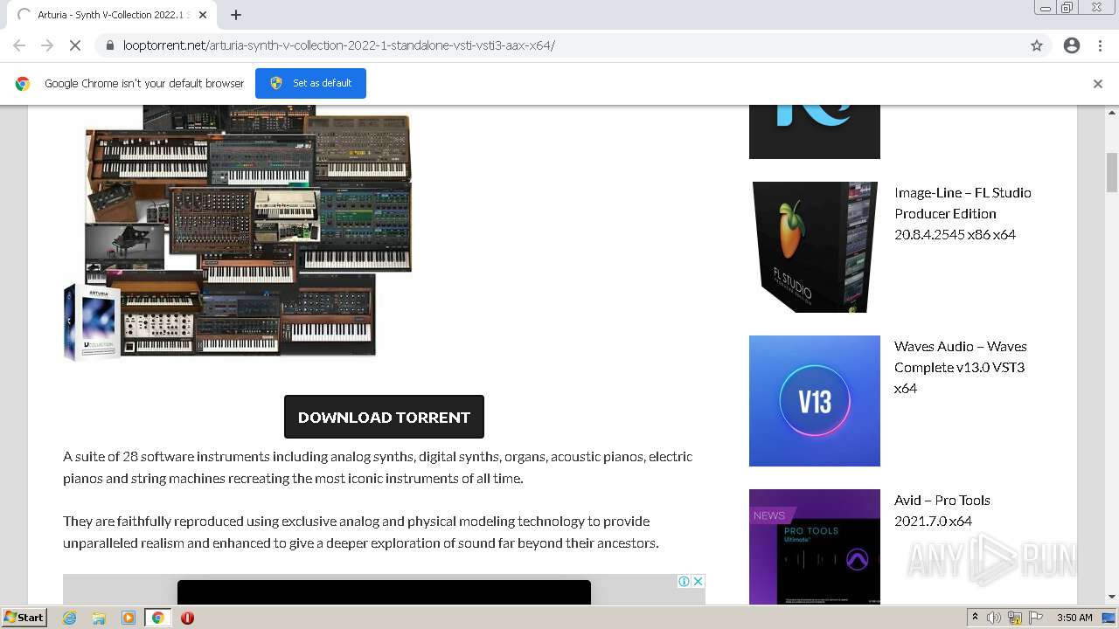
Task: Close the advertisement with X icon
Action: click(699, 581)
